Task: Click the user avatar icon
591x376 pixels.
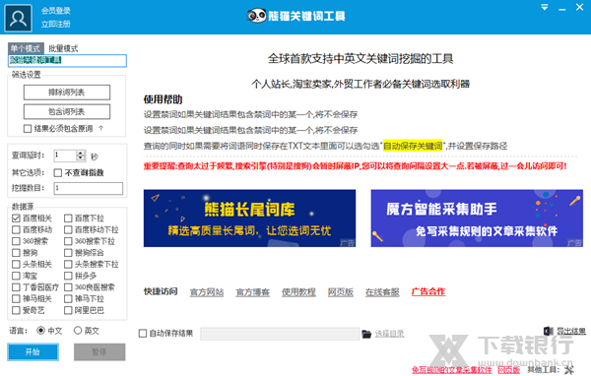Action: coord(18,18)
